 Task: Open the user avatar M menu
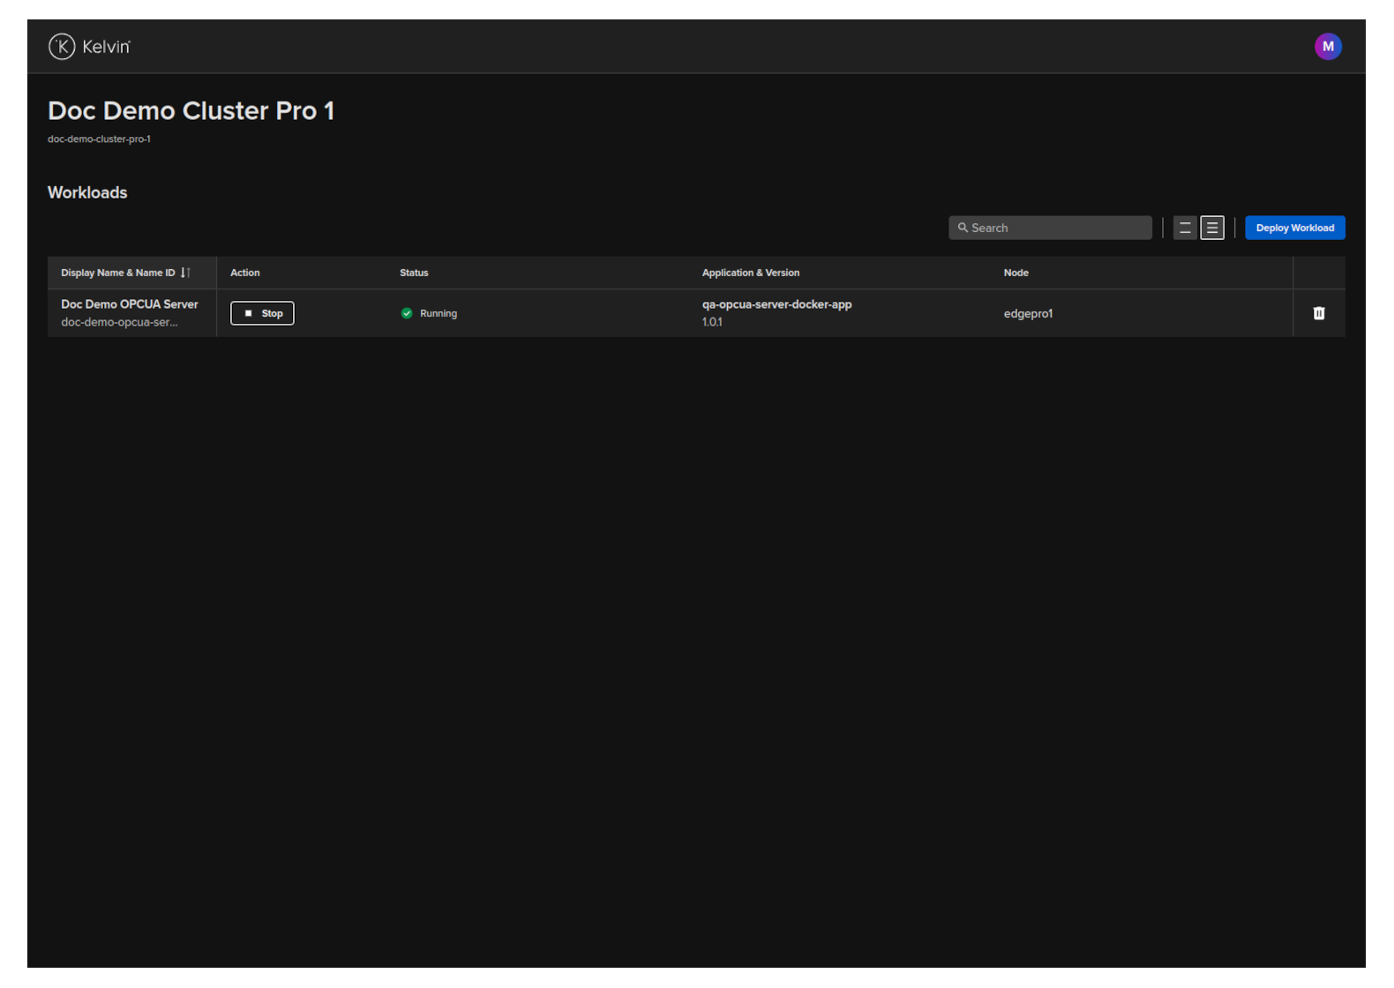pyautogui.click(x=1327, y=47)
